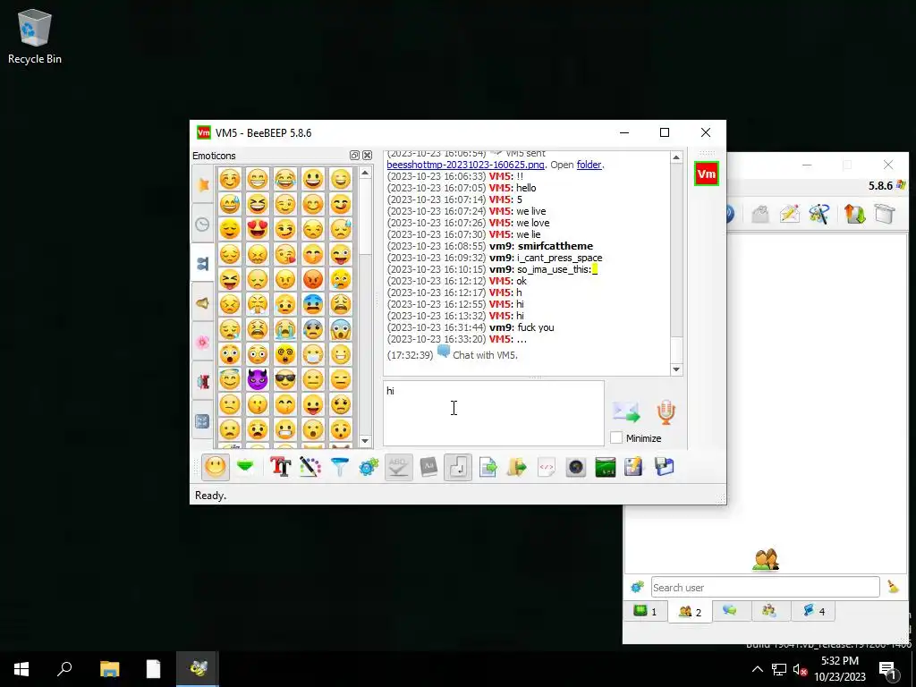The width and height of the screenshot is (916, 687).
Task: Select the clock recent emoticon tab
Action: tap(203, 225)
